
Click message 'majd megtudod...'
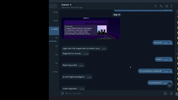pyautogui.click(x=73, y=89)
